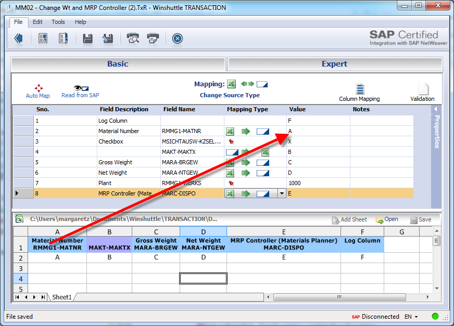Switch to the Expert tab

335,64
